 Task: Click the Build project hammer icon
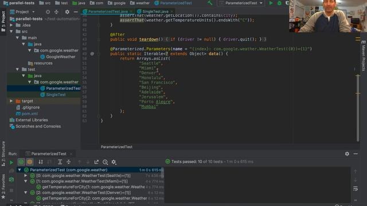coord(210,3)
